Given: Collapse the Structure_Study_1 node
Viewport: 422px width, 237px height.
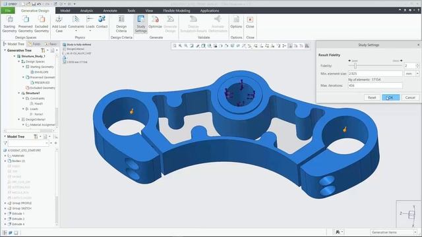Looking at the screenshot, I should pyautogui.click(x=15, y=56).
